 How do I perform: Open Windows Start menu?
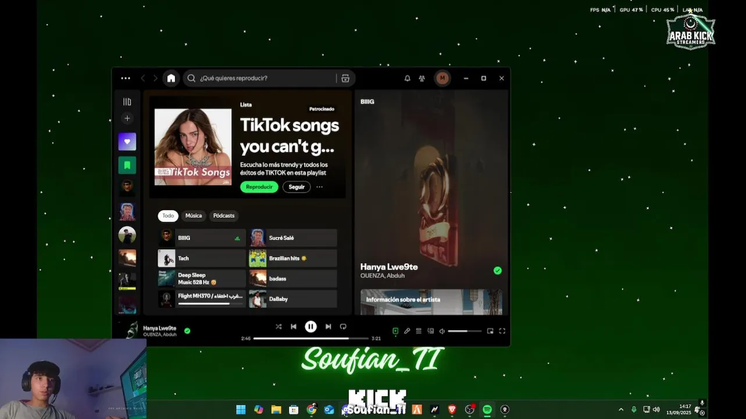[241, 410]
